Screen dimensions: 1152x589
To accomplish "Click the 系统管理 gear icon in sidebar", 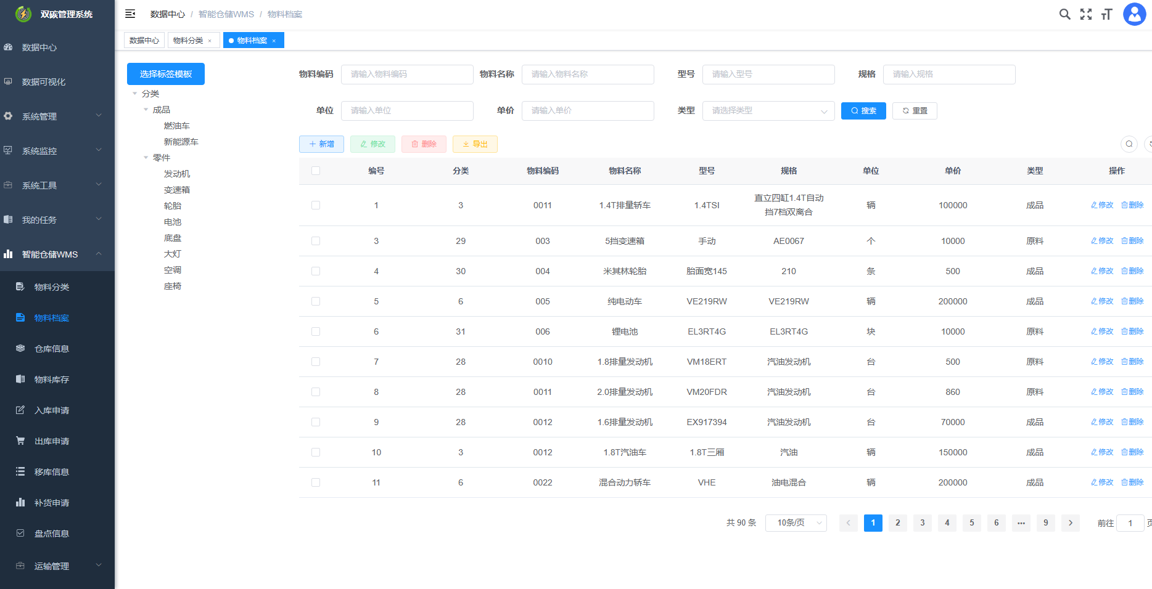I will tap(8, 116).
